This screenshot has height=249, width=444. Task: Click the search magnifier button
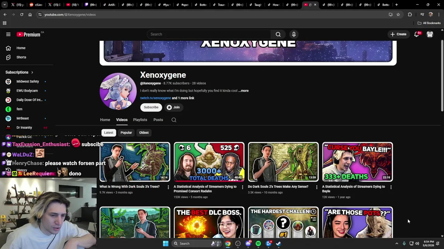[x=278, y=34]
